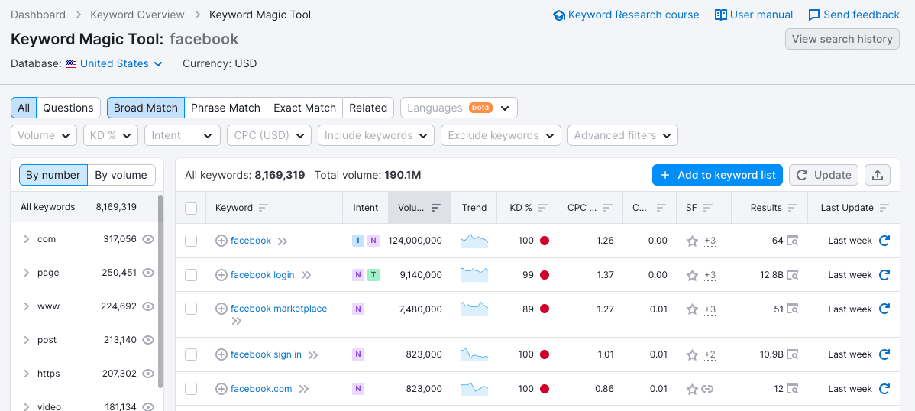Open SERP view for facebook results 64
This screenshot has height=411, width=915.
(792, 241)
